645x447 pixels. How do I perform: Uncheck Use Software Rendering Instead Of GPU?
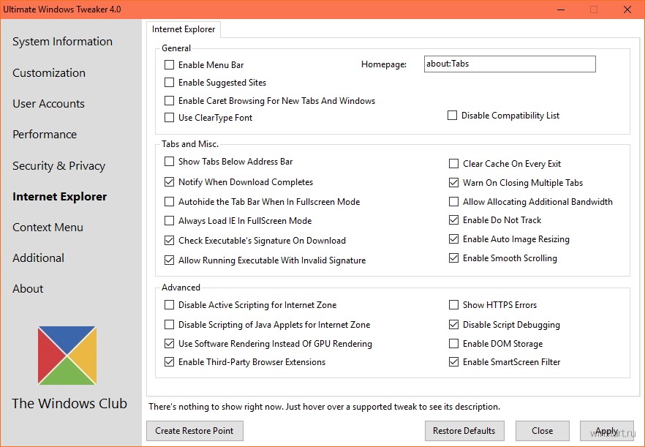coord(169,344)
